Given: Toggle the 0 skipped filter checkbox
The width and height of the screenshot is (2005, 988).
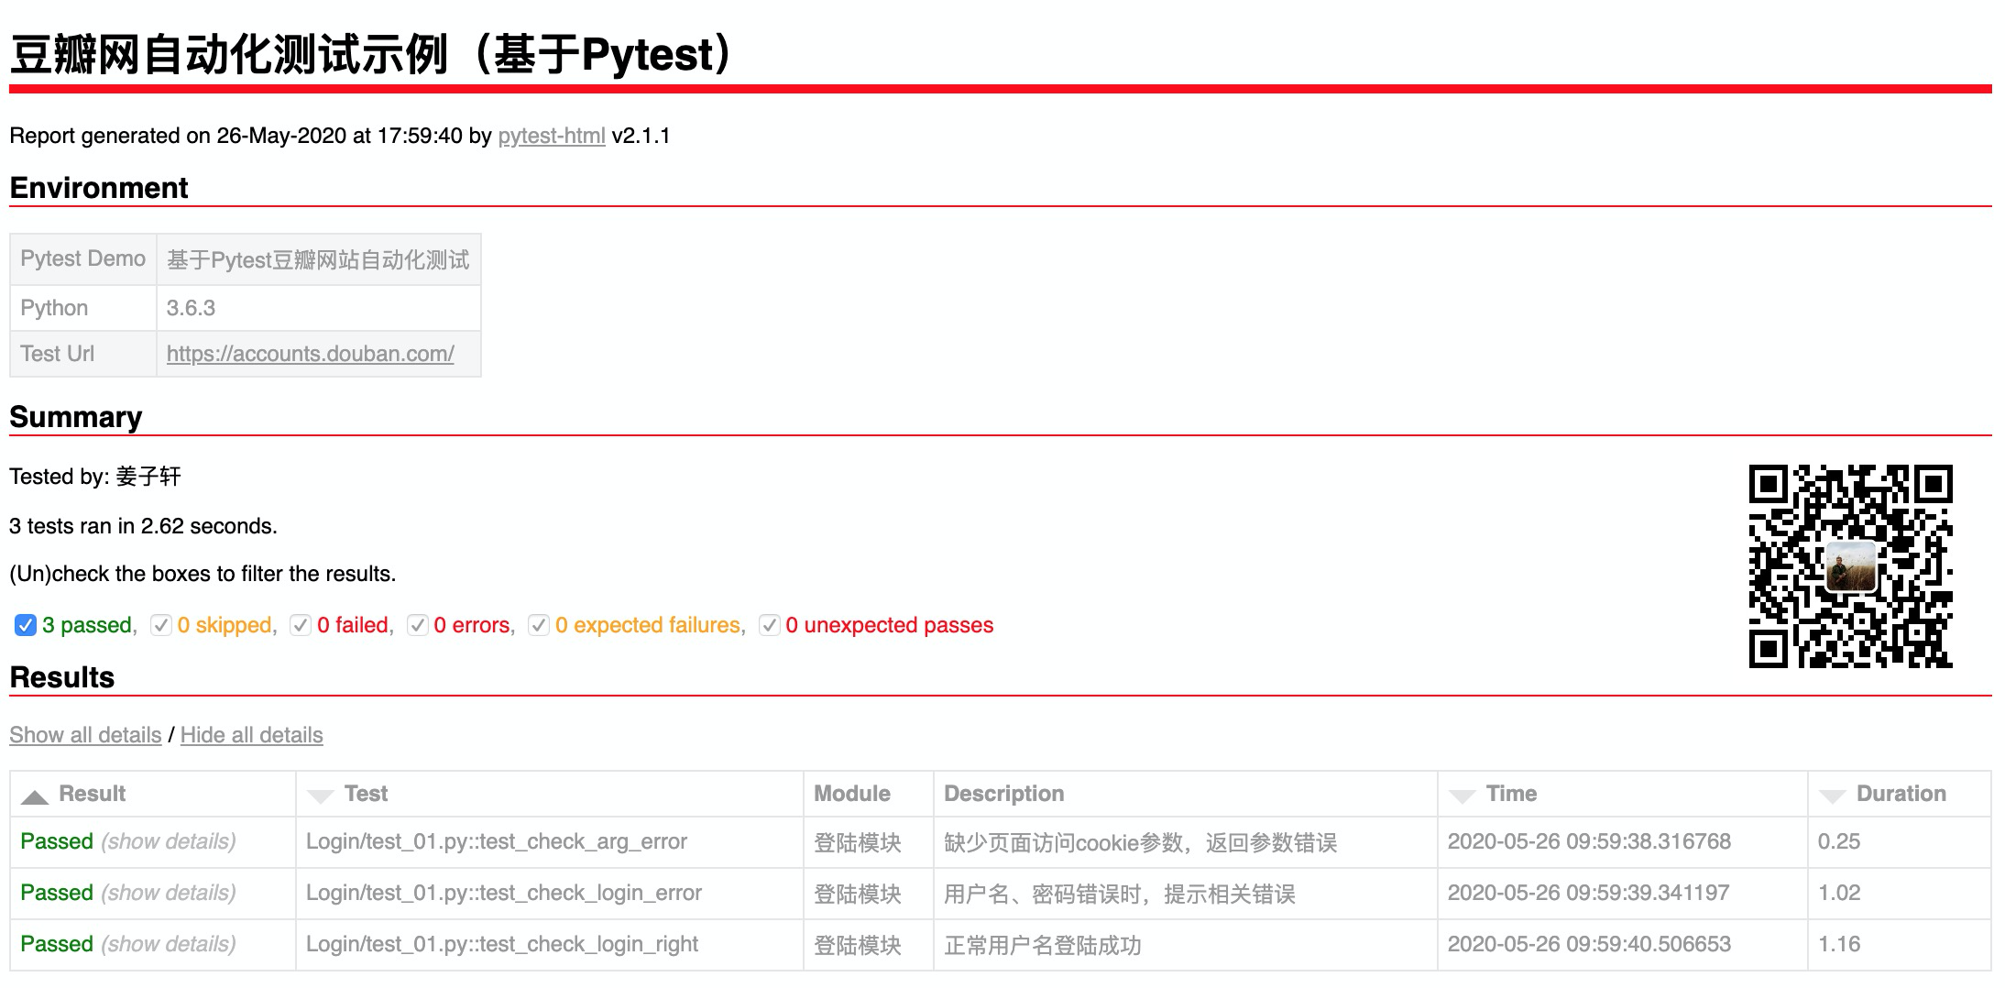Looking at the screenshot, I should pyautogui.click(x=161, y=625).
